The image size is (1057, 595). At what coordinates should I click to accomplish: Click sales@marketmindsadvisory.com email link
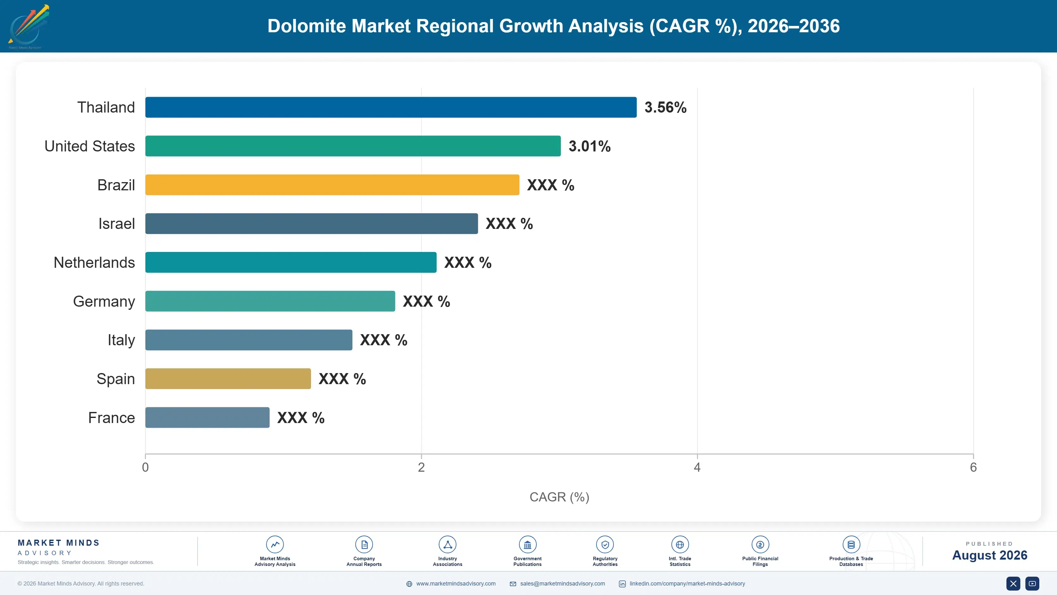pyautogui.click(x=563, y=584)
